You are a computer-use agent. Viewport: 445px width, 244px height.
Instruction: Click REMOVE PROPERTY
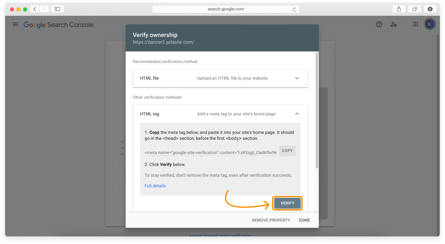[271, 220]
